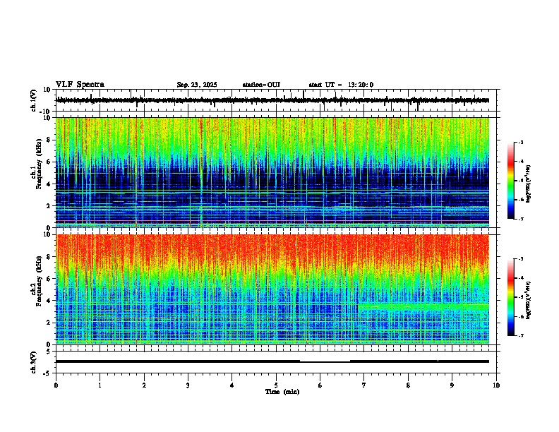
Task: Click the "VLF Spectra" plot title
Action: 80,85
